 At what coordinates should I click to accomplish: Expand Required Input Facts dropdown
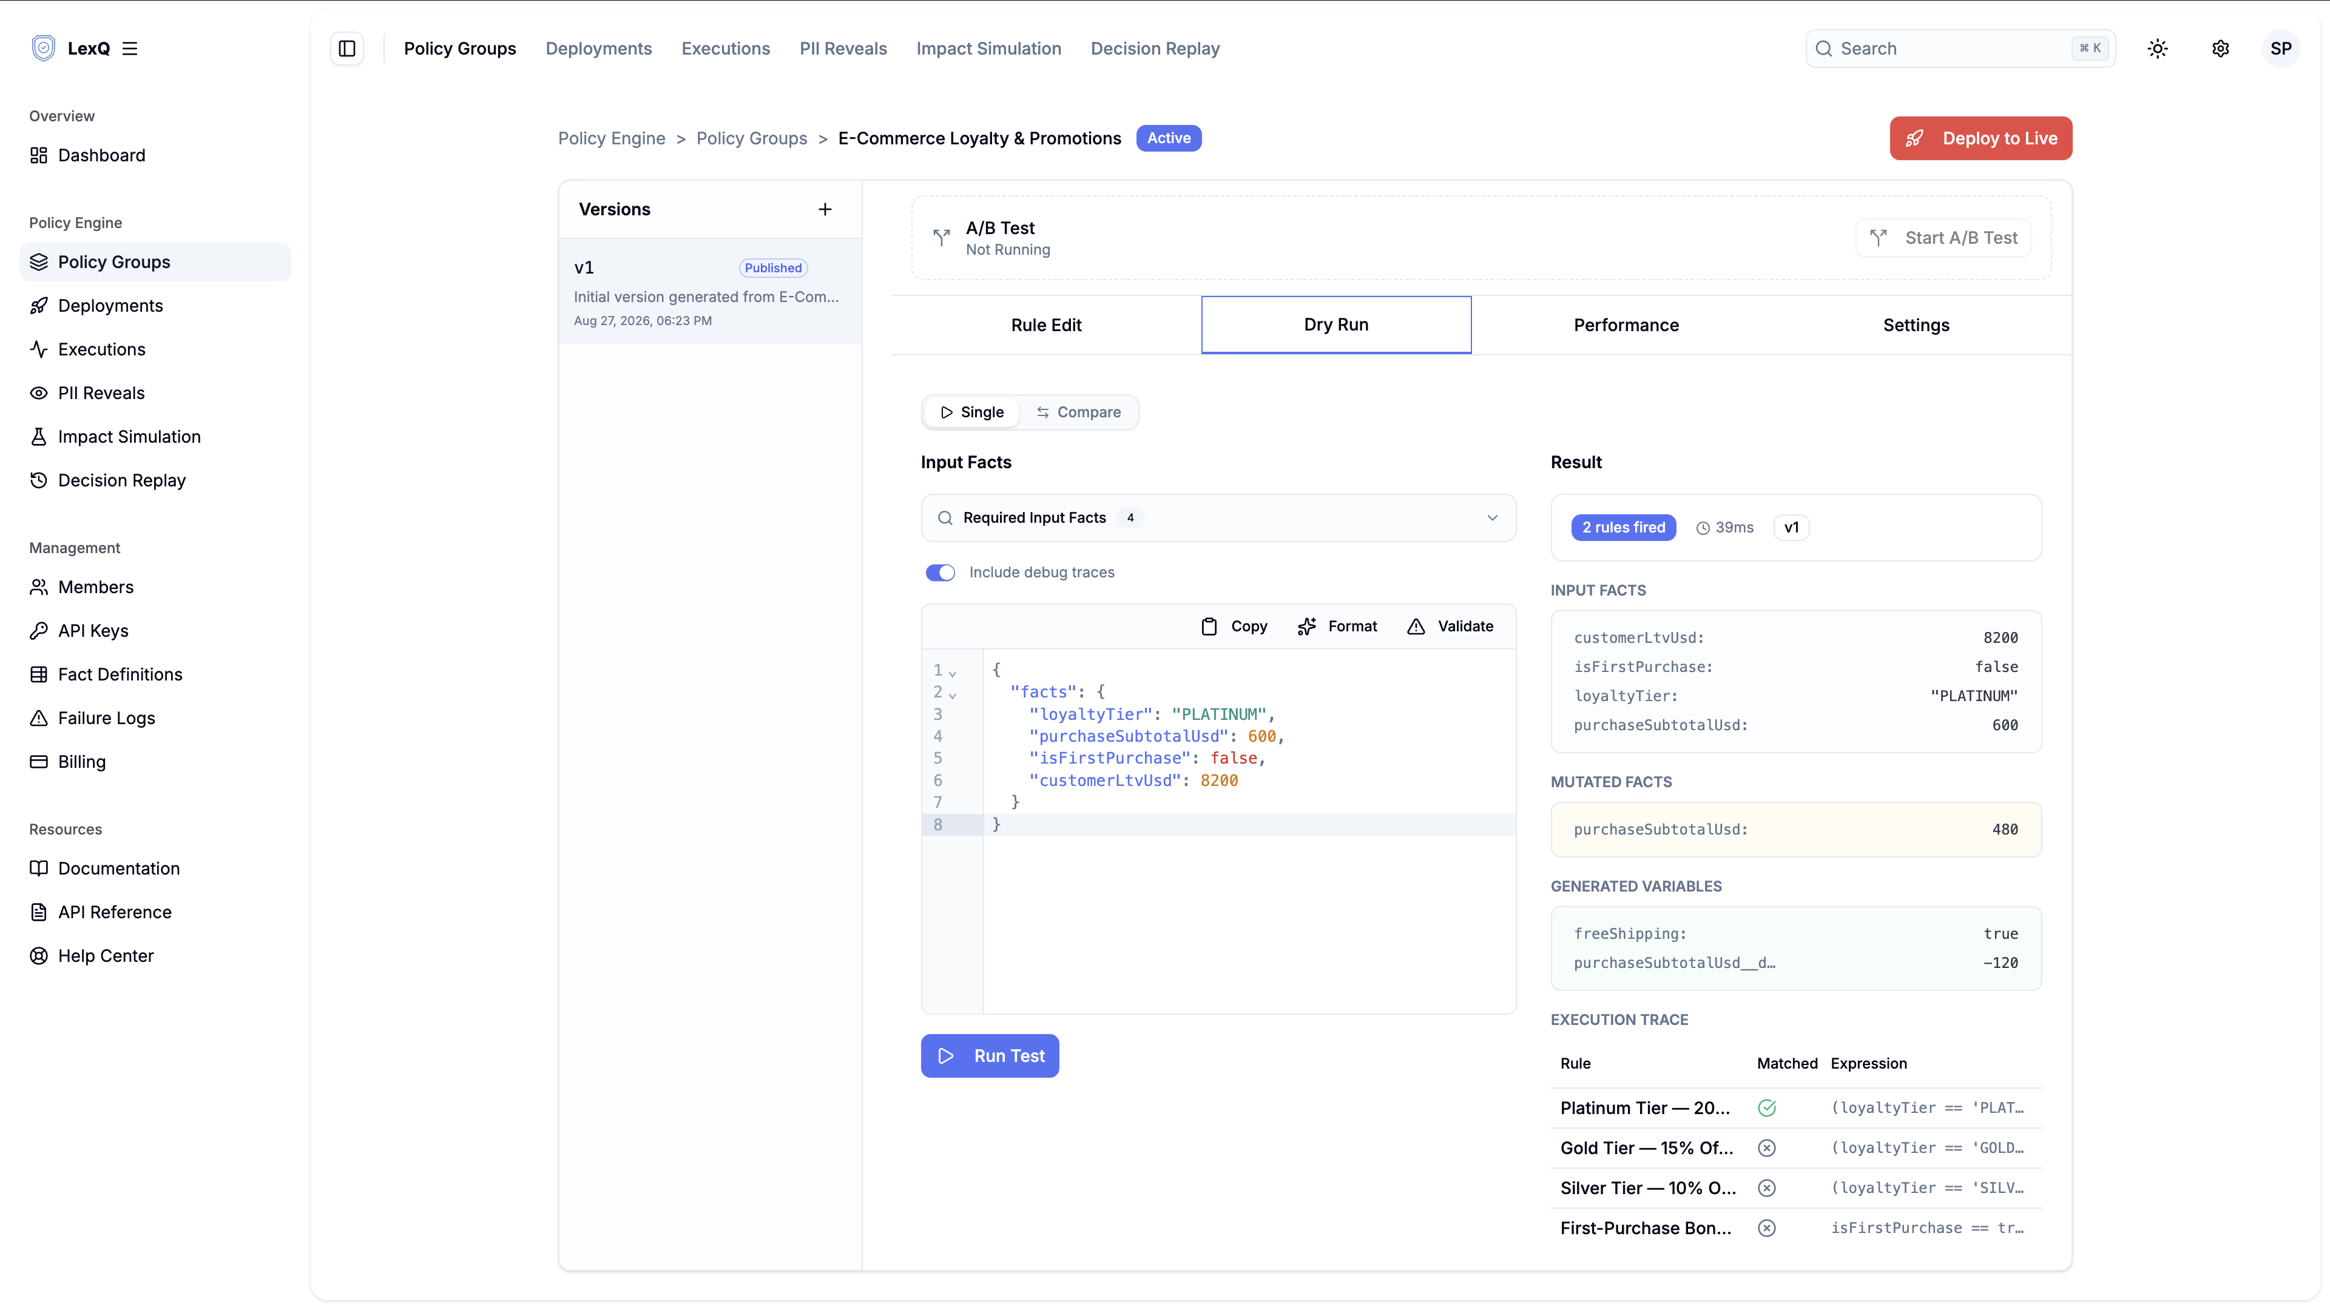click(1218, 518)
